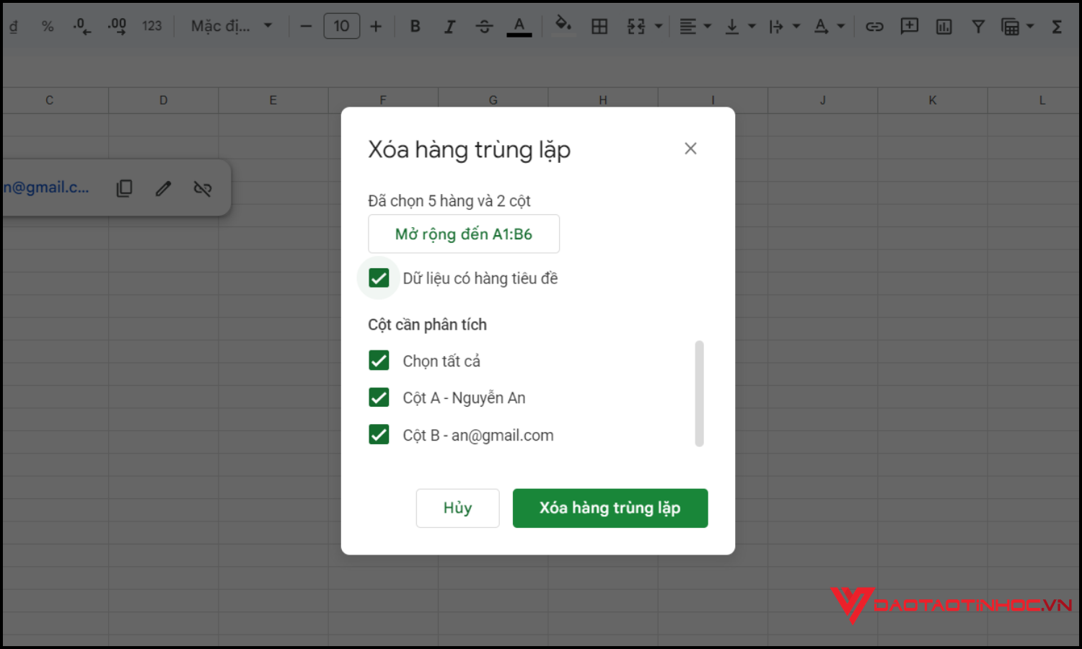This screenshot has width=1082, height=649.
Task: Toggle bold formatting in the toolbar
Action: pos(415,26)
